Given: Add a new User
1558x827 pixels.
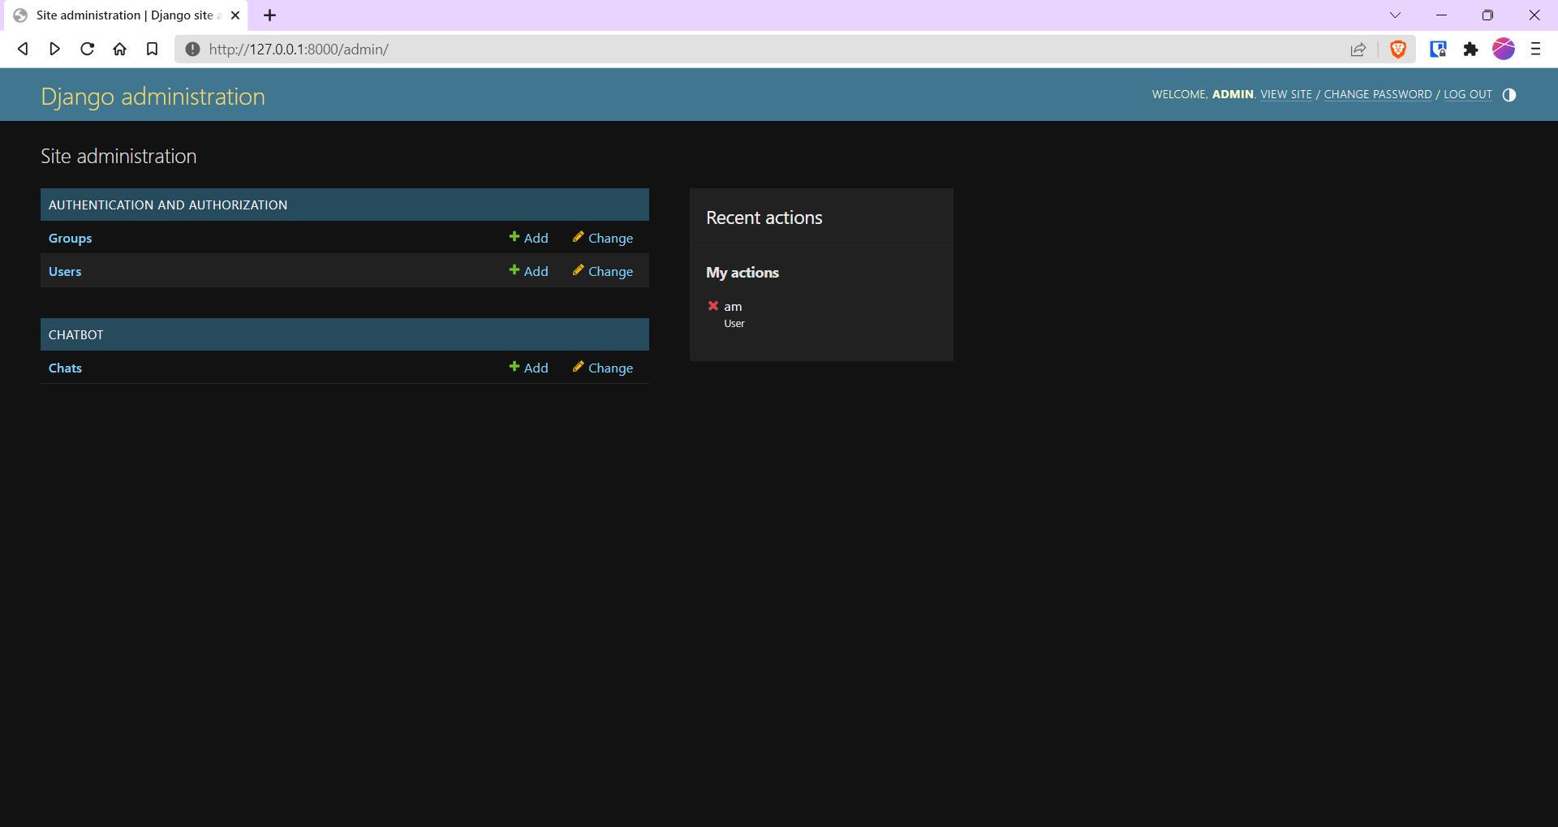Looking at the screenshot, I should (529, 271).
